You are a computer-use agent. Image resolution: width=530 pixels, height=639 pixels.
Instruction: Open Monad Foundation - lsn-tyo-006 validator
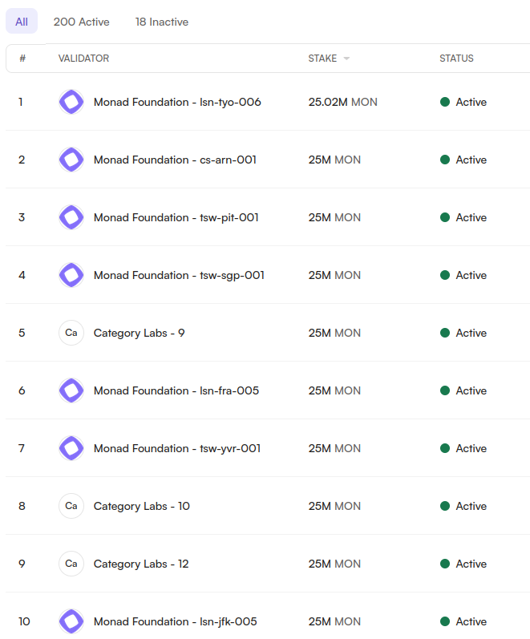(x=177, y=102)
